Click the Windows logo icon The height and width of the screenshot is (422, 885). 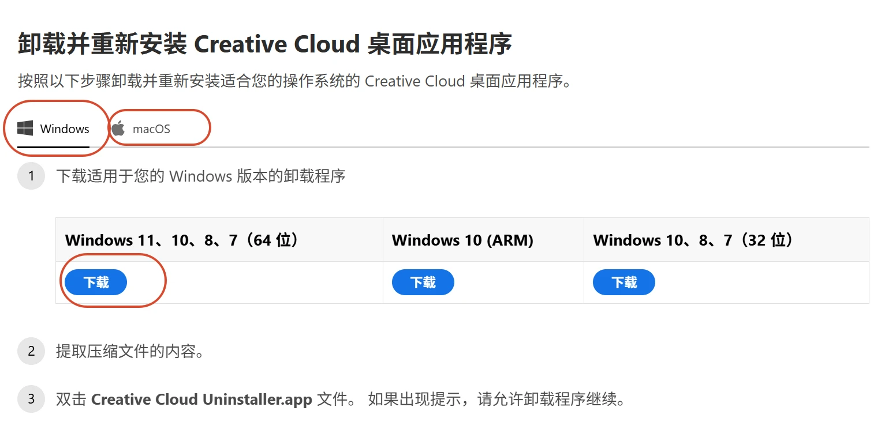click(25, 128)
